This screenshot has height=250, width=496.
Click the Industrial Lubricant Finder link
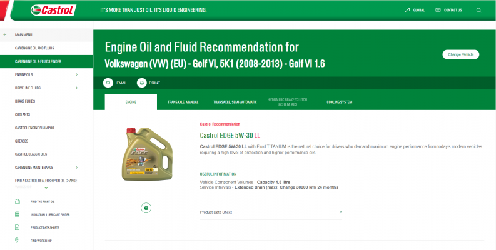click(x=50, y=214)
